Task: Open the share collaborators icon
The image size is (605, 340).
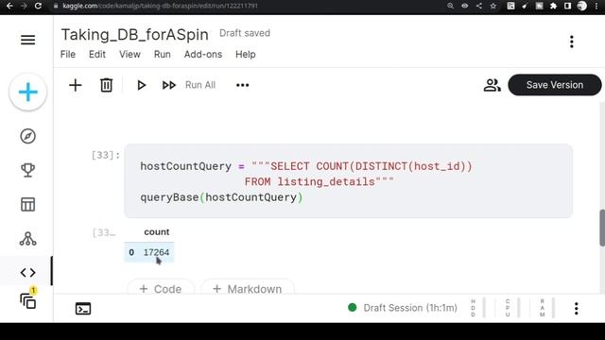Action: tap(492, 85)
